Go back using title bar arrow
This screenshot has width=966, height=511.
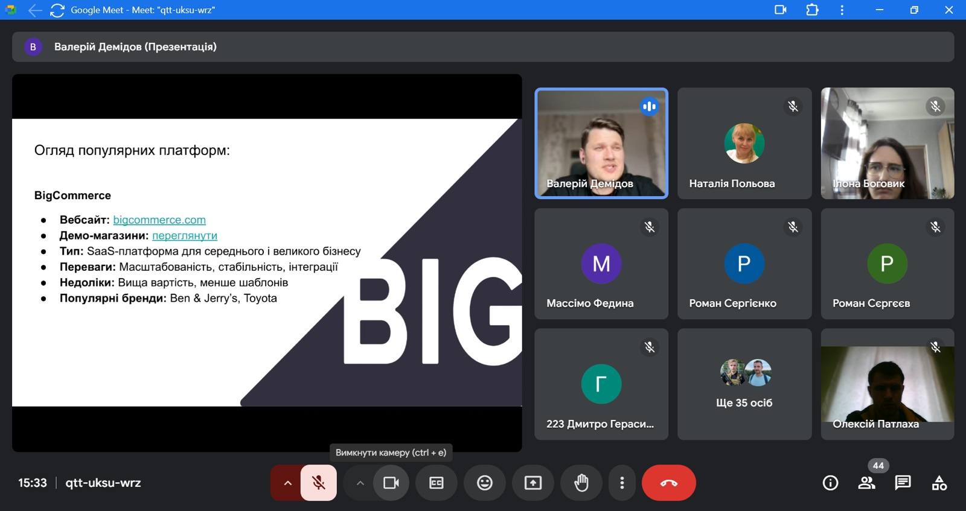tap(35, 10)
